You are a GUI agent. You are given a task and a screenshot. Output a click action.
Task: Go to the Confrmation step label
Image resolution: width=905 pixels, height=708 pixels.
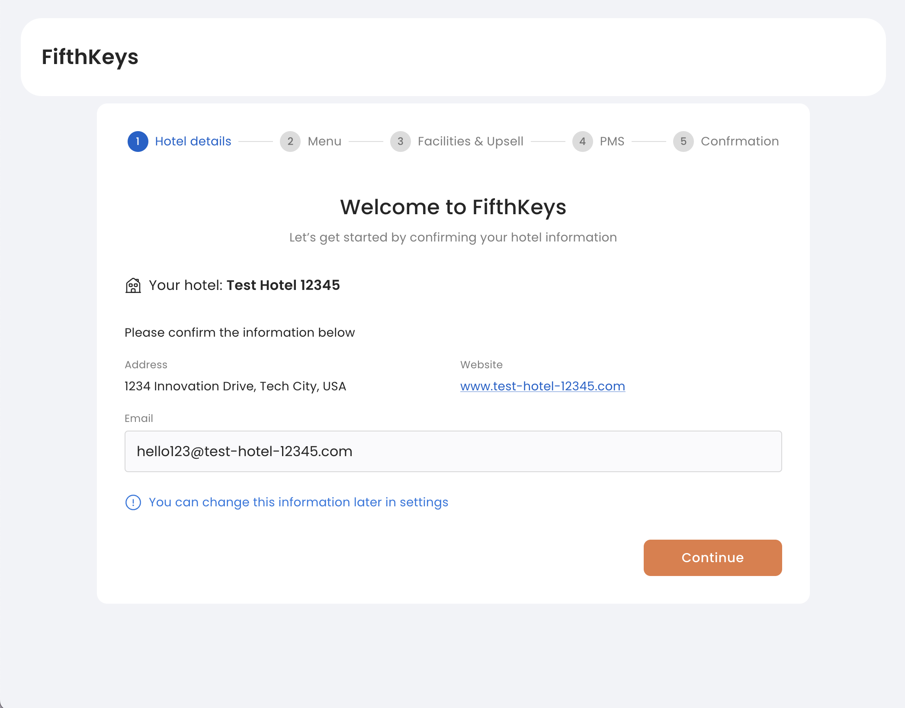pyautogui.click(x=740, y=142)
